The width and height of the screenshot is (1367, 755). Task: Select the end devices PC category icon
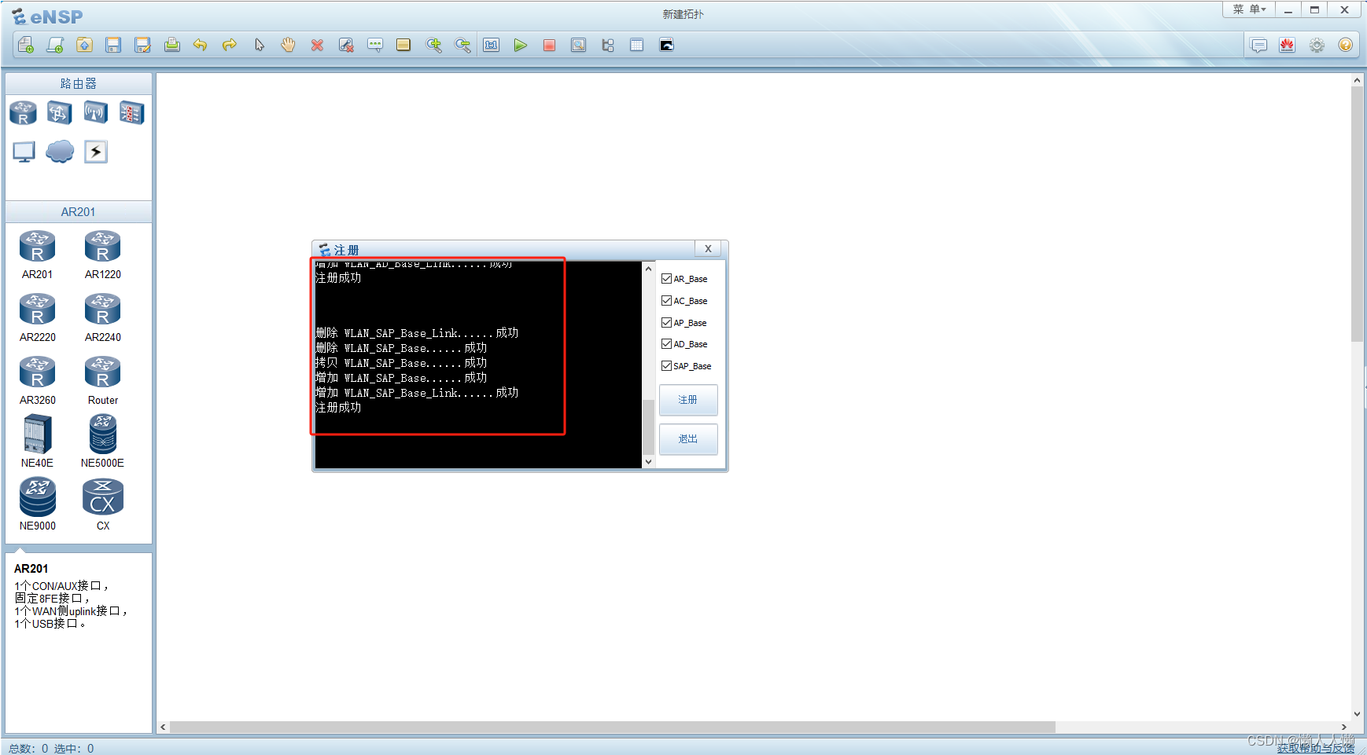(x=24, y=152)
